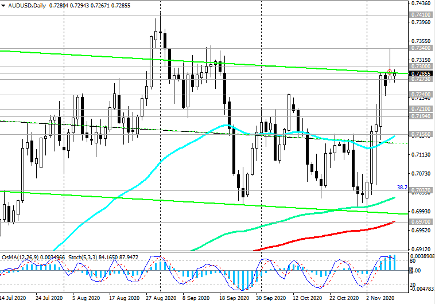Click the Stoch(5,3,3) indicator label
This screenshot has width=435, height=304.
[103, 258]
